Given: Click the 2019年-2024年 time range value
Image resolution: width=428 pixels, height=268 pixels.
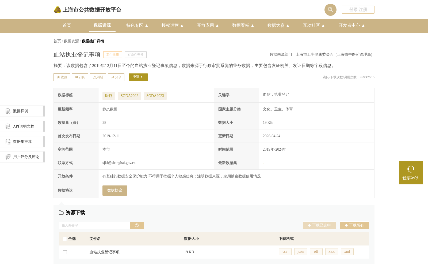Looking at the screenshot, I should tap(274, 149).
